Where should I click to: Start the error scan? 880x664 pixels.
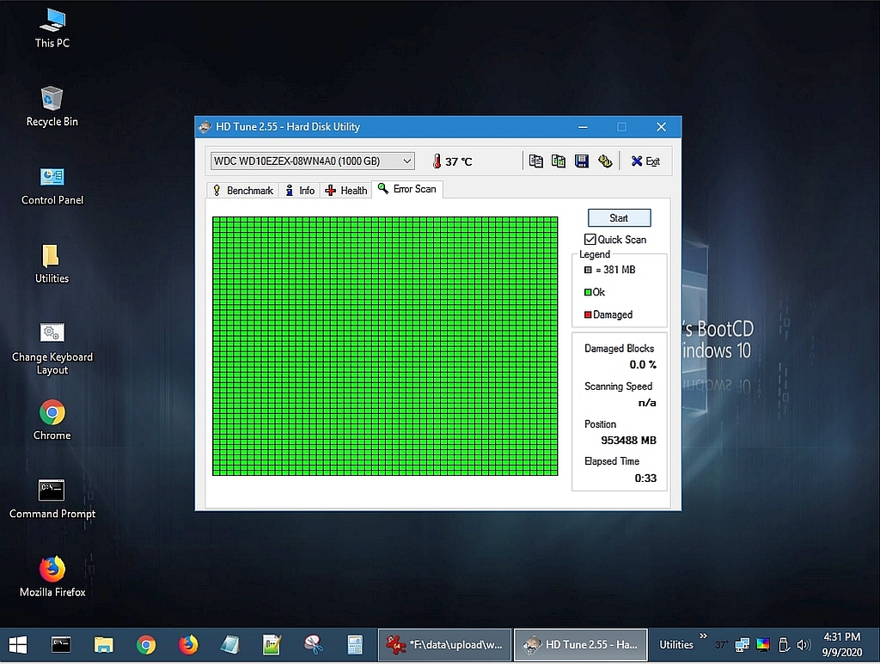(619, 218)
